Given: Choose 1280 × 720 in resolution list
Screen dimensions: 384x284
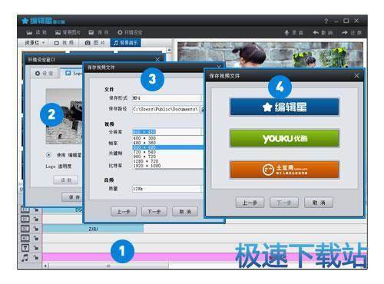Looking at the screenshot, I should (x=168, y=161).
